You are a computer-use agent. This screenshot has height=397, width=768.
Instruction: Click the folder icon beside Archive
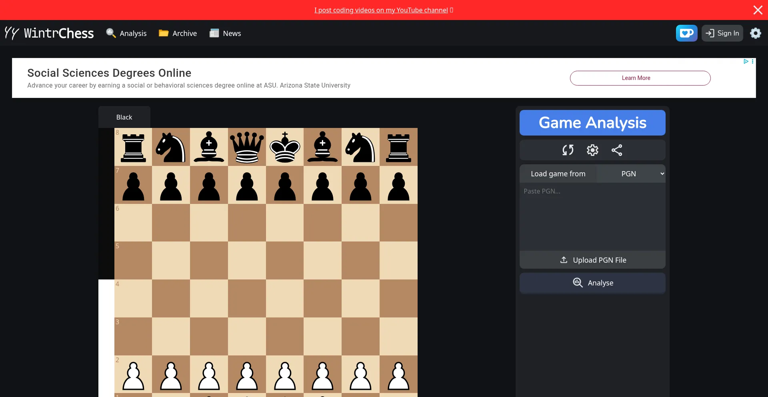click(x=164, y=33)
